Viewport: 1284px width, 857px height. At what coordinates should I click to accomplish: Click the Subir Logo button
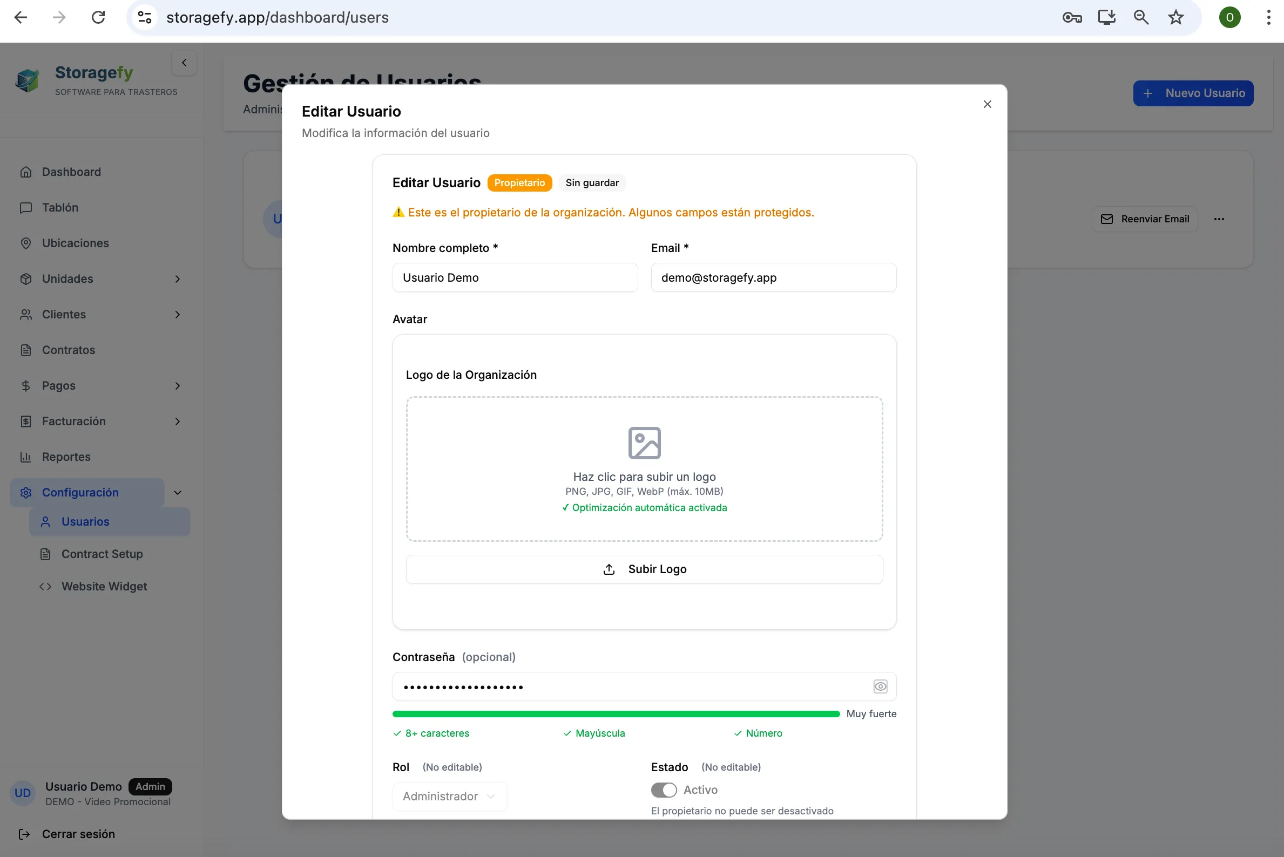pos(644,569)
